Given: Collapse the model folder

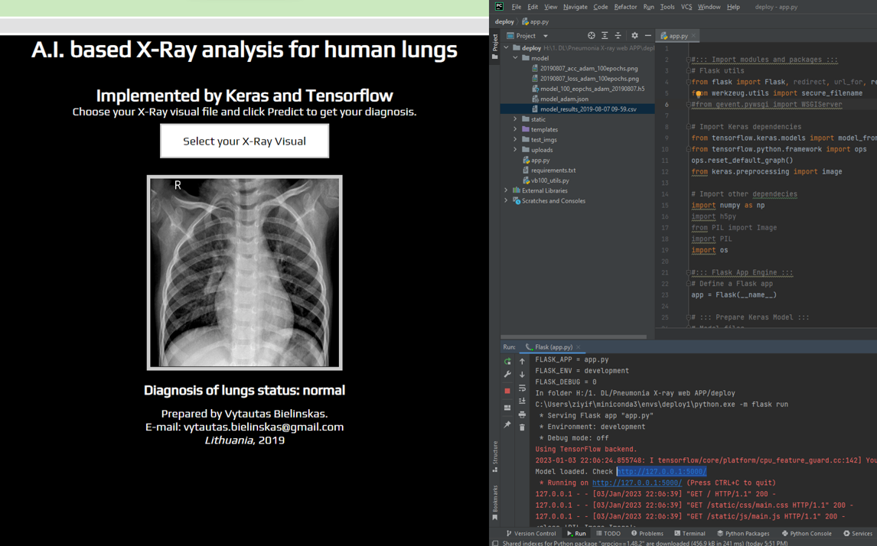Looking at the screenshot, I should (515, 57).
